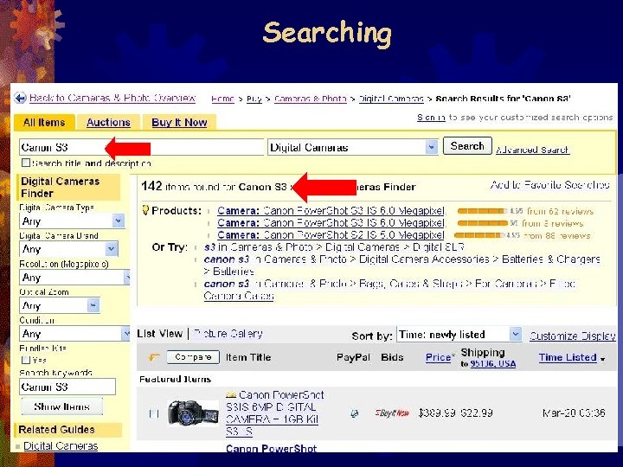
Task: Click the Buy breadcrumb link
Action: pos(254,99)
